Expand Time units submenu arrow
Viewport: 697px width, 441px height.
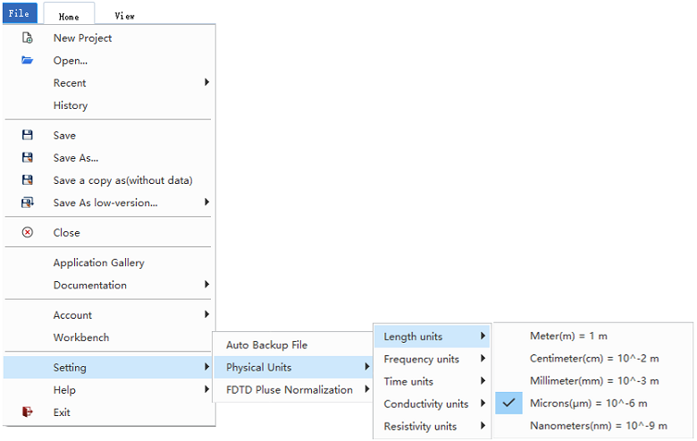pos(483,381)
